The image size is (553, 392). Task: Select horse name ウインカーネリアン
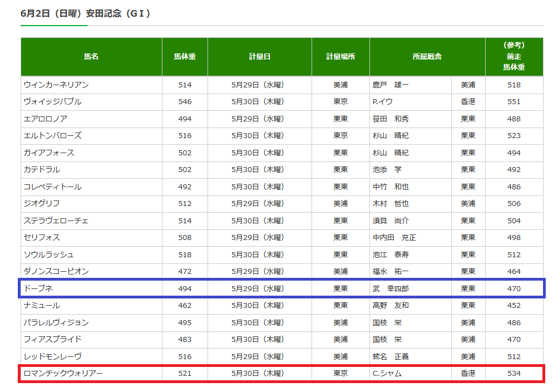click(56, 85)
